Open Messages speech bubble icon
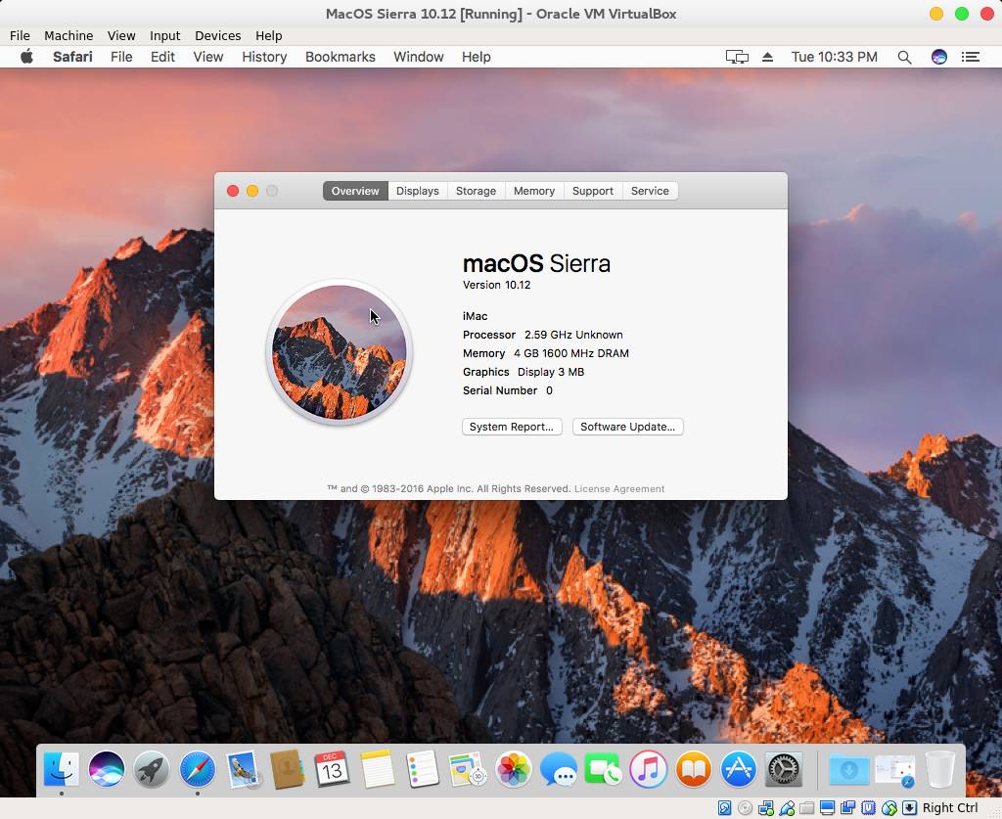Viewport: 1002px width, 819px height. (558, 768)
